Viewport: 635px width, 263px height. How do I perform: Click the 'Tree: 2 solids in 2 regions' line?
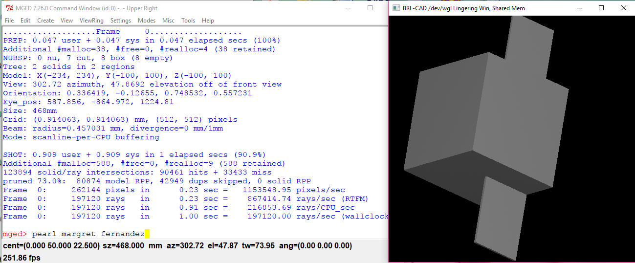pos(68,66)
